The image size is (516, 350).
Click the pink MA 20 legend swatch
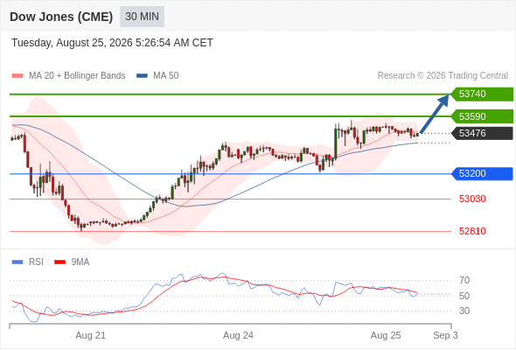(17, 76)
